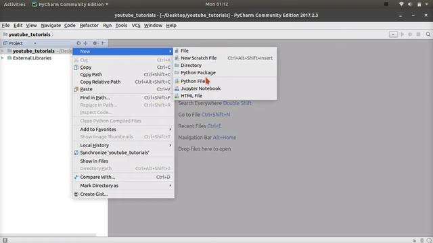Click the Project panel horizontal scrollbar
The width and height of the screenshot is (433, 243).
click(x=48, y=235)
